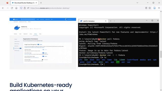The height and width of the screenshot is (91, 162).
Task: Click the sha256 Digest line
Action: (x=118, y=47)
